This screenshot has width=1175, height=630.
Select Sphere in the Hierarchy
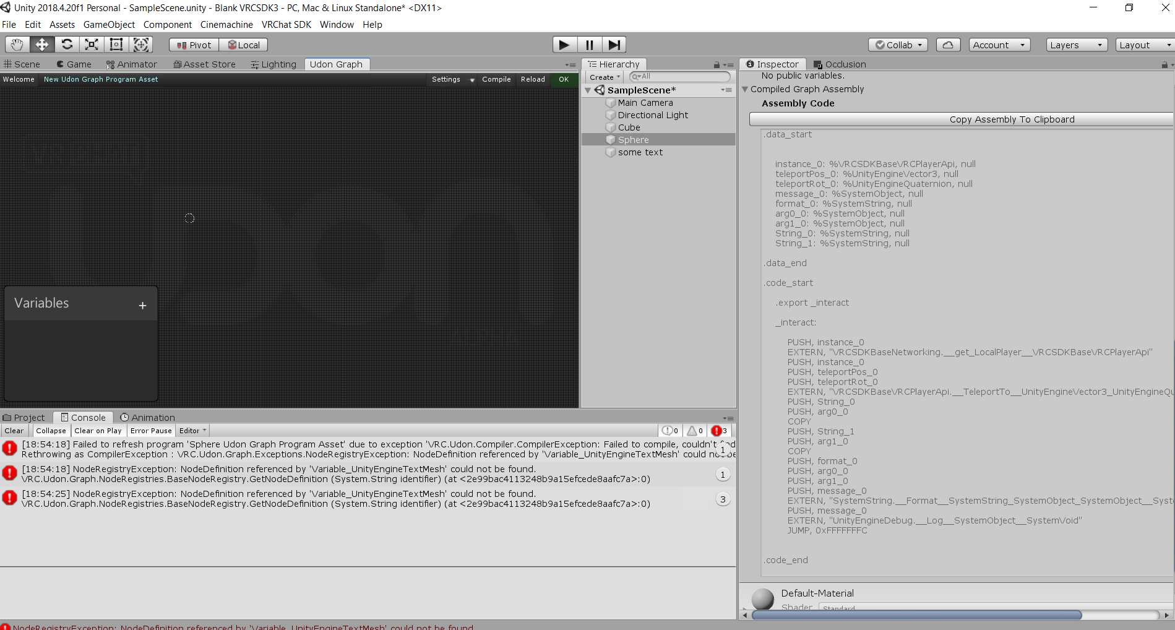[x=658, y=140]
